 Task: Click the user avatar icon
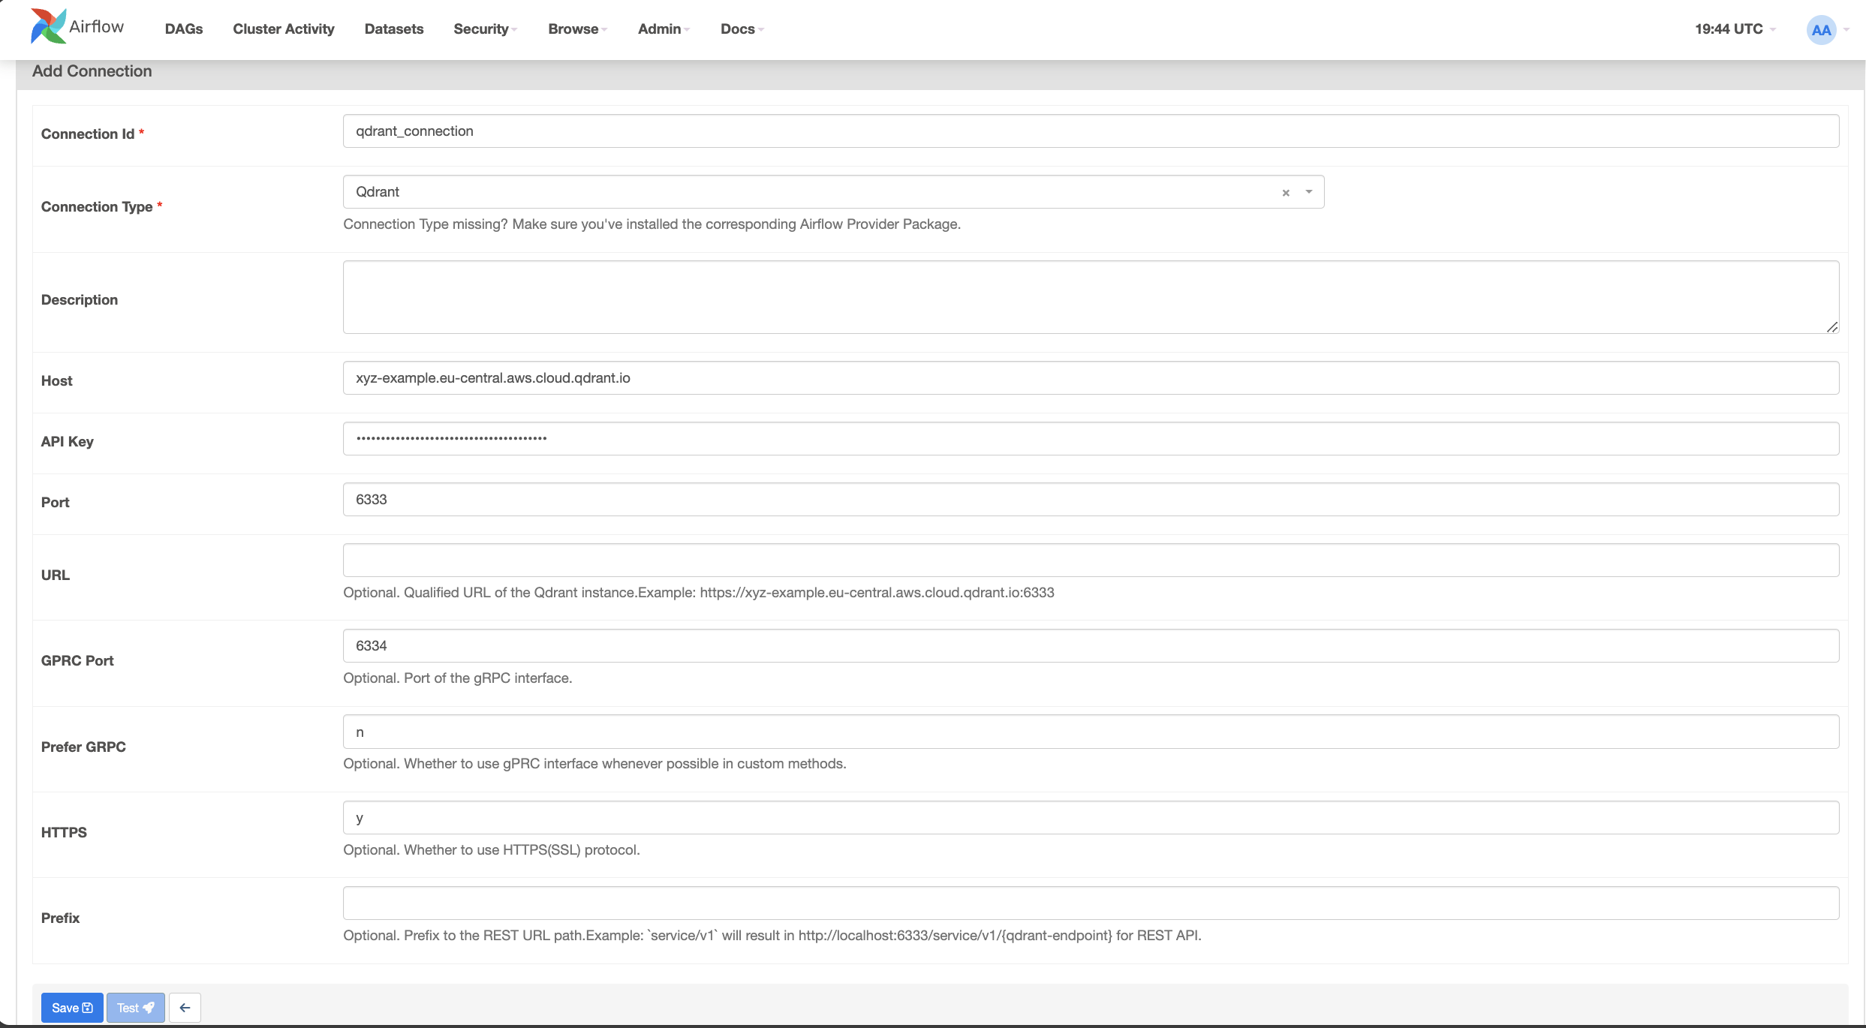coord(1822,28)
